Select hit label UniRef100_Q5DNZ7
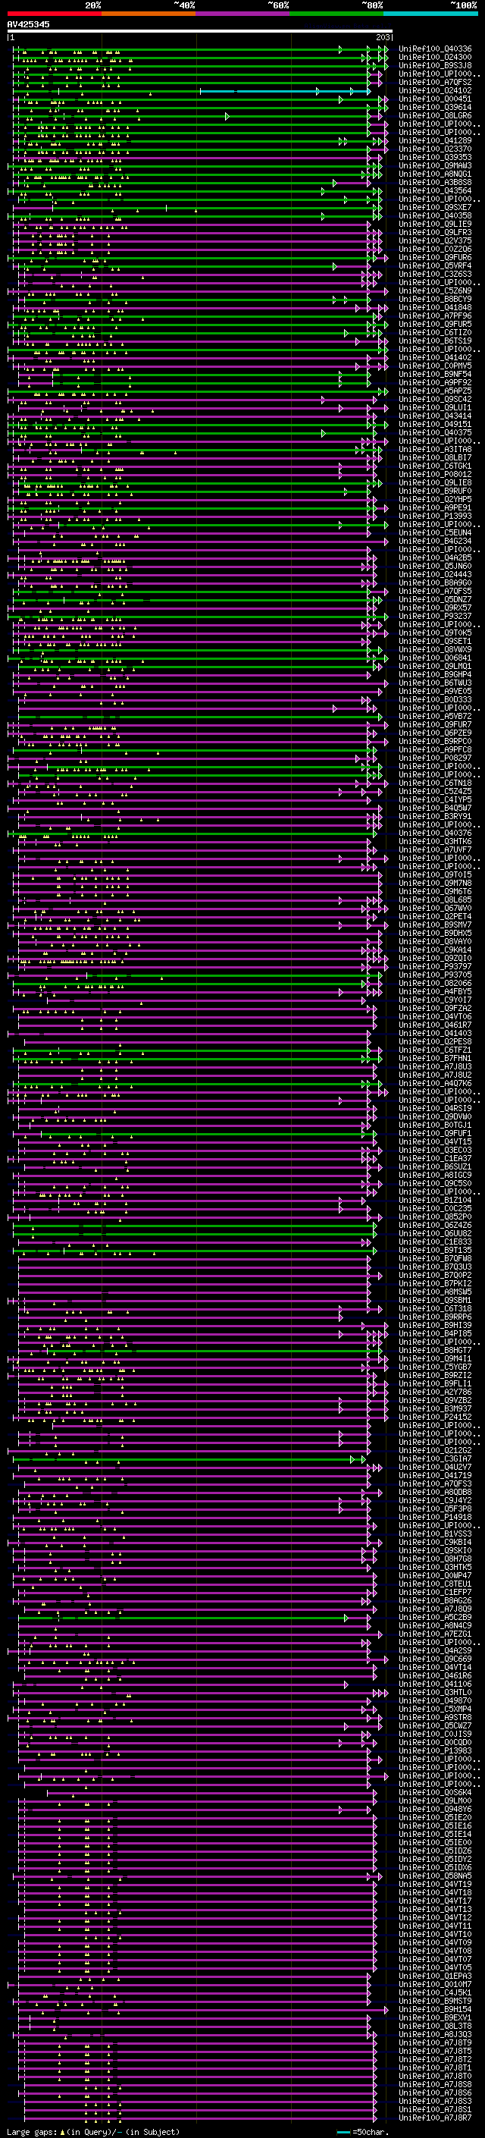Viewport: 485px width, 2138px height. [435, 599]
